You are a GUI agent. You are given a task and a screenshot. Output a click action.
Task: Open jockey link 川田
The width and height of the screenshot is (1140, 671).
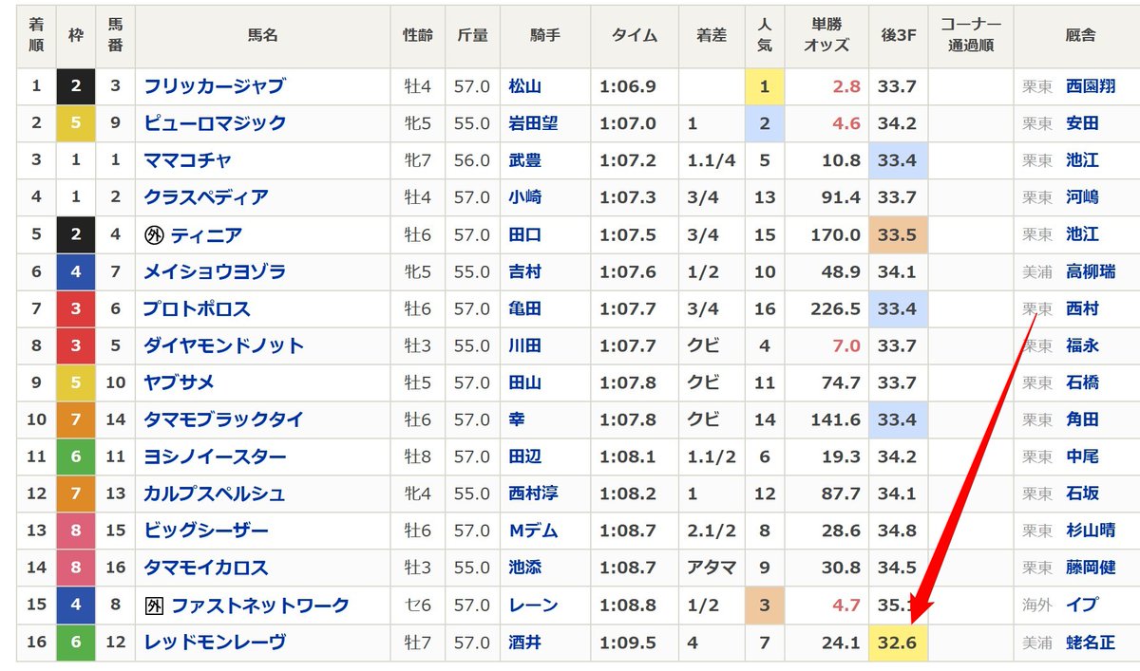524,345
